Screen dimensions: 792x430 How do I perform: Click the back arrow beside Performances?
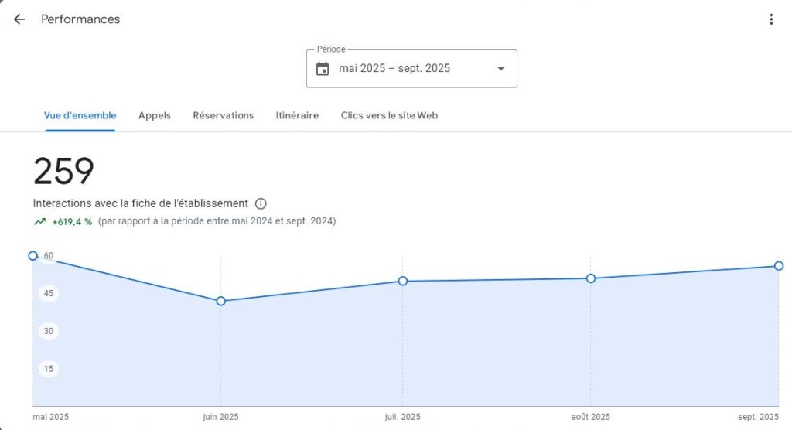pyautogui.click(x=19, y=19)
